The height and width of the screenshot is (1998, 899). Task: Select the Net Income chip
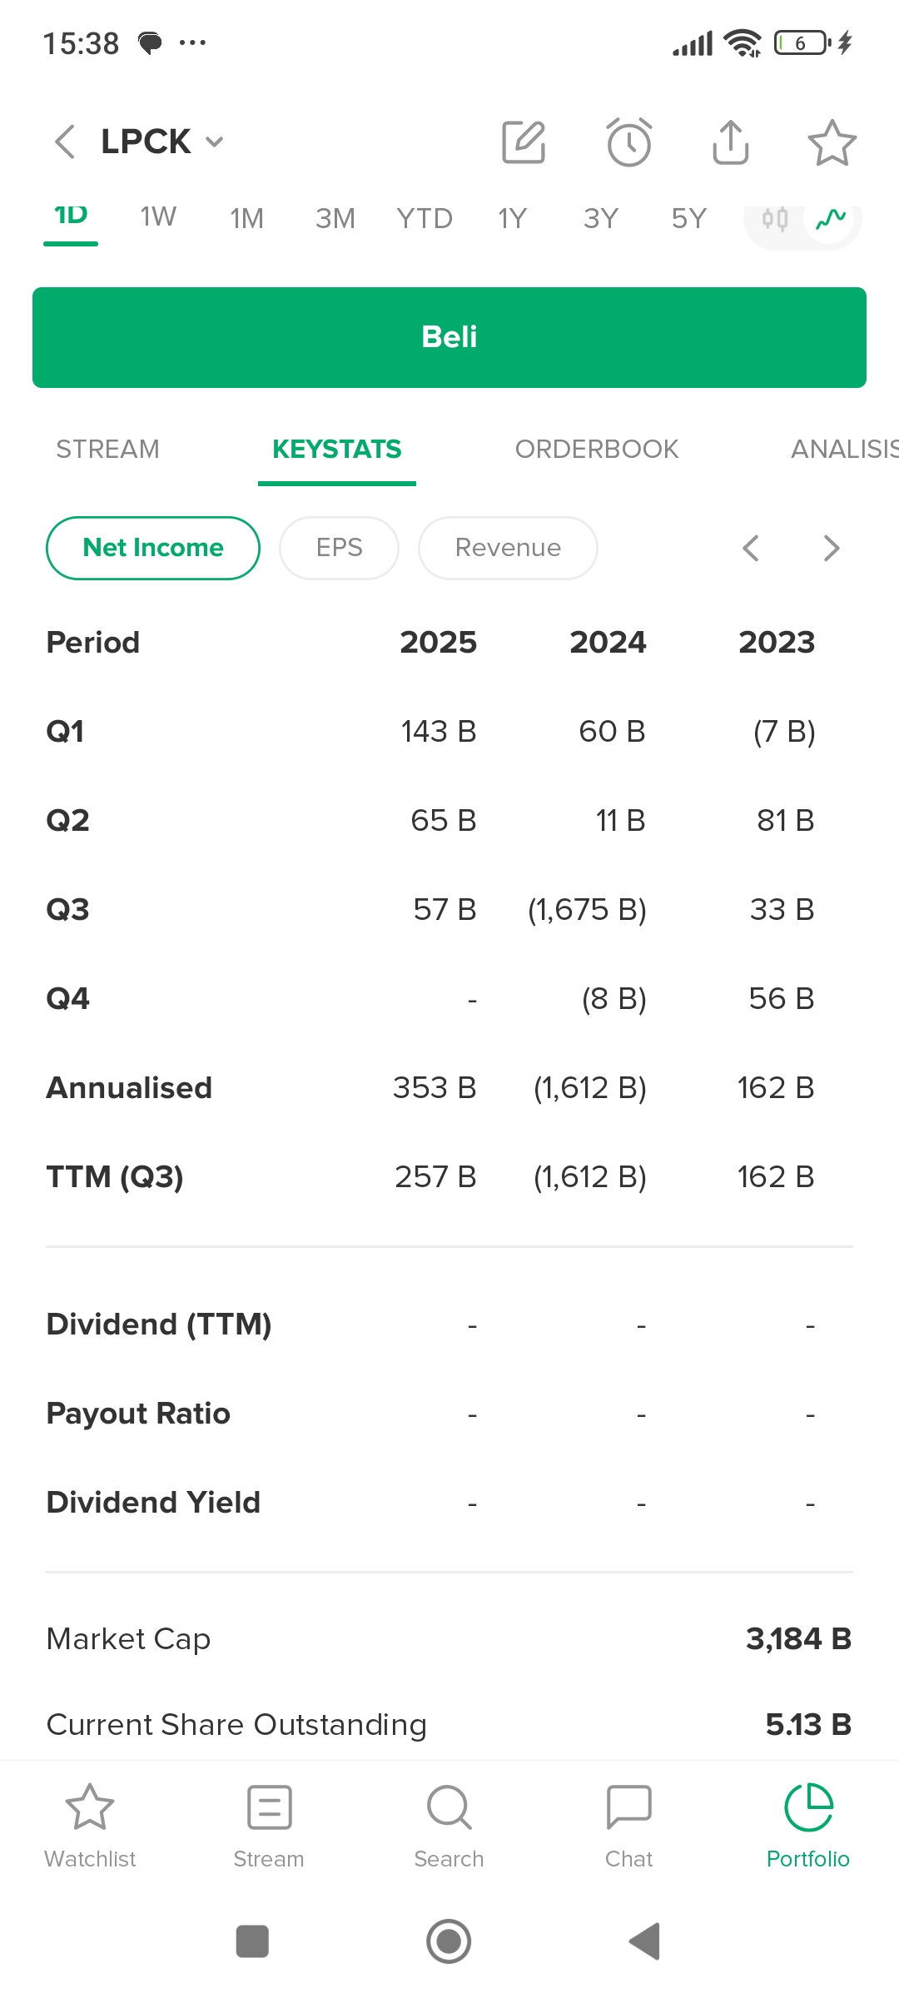(x=153, y=548)
